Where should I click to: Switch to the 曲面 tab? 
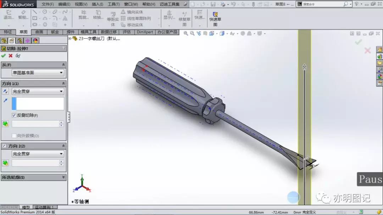coord(39,32)
